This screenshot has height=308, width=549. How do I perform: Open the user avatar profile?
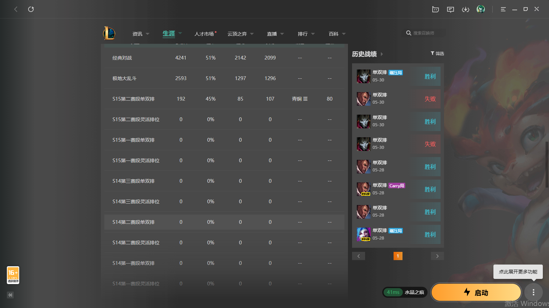point(481,9)
